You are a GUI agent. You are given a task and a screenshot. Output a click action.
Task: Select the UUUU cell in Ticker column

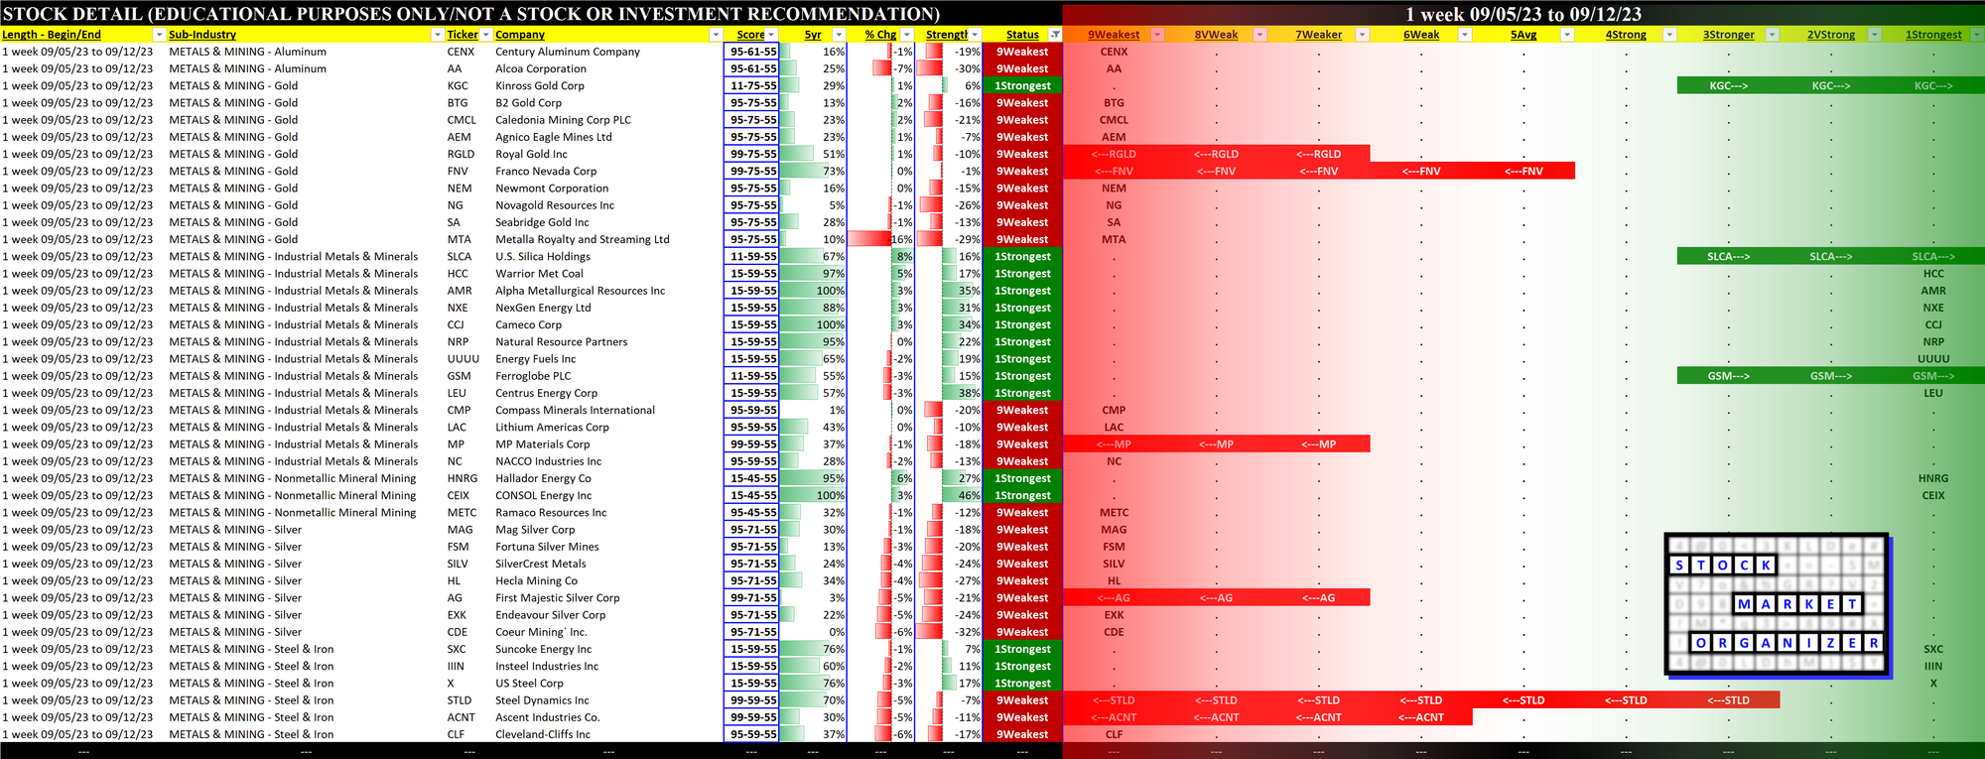[x=468, y=359]
